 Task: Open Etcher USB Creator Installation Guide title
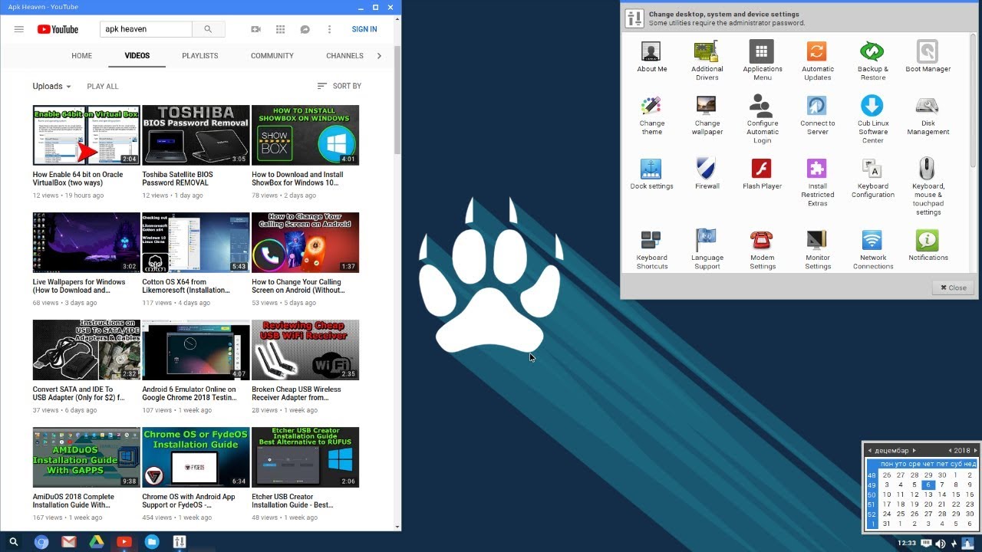(292, 501)
